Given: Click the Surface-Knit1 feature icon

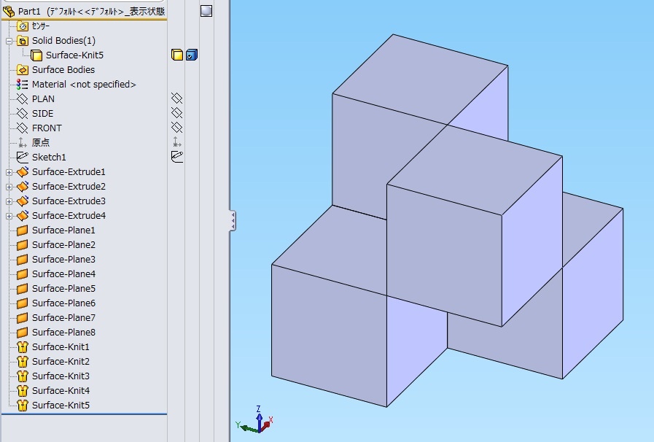Looking at the screenshot, I should [23, 347].
